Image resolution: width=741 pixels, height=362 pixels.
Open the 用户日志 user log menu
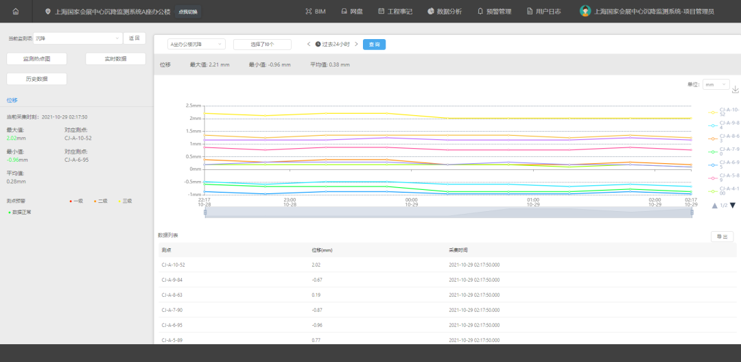tap(544, 12)
